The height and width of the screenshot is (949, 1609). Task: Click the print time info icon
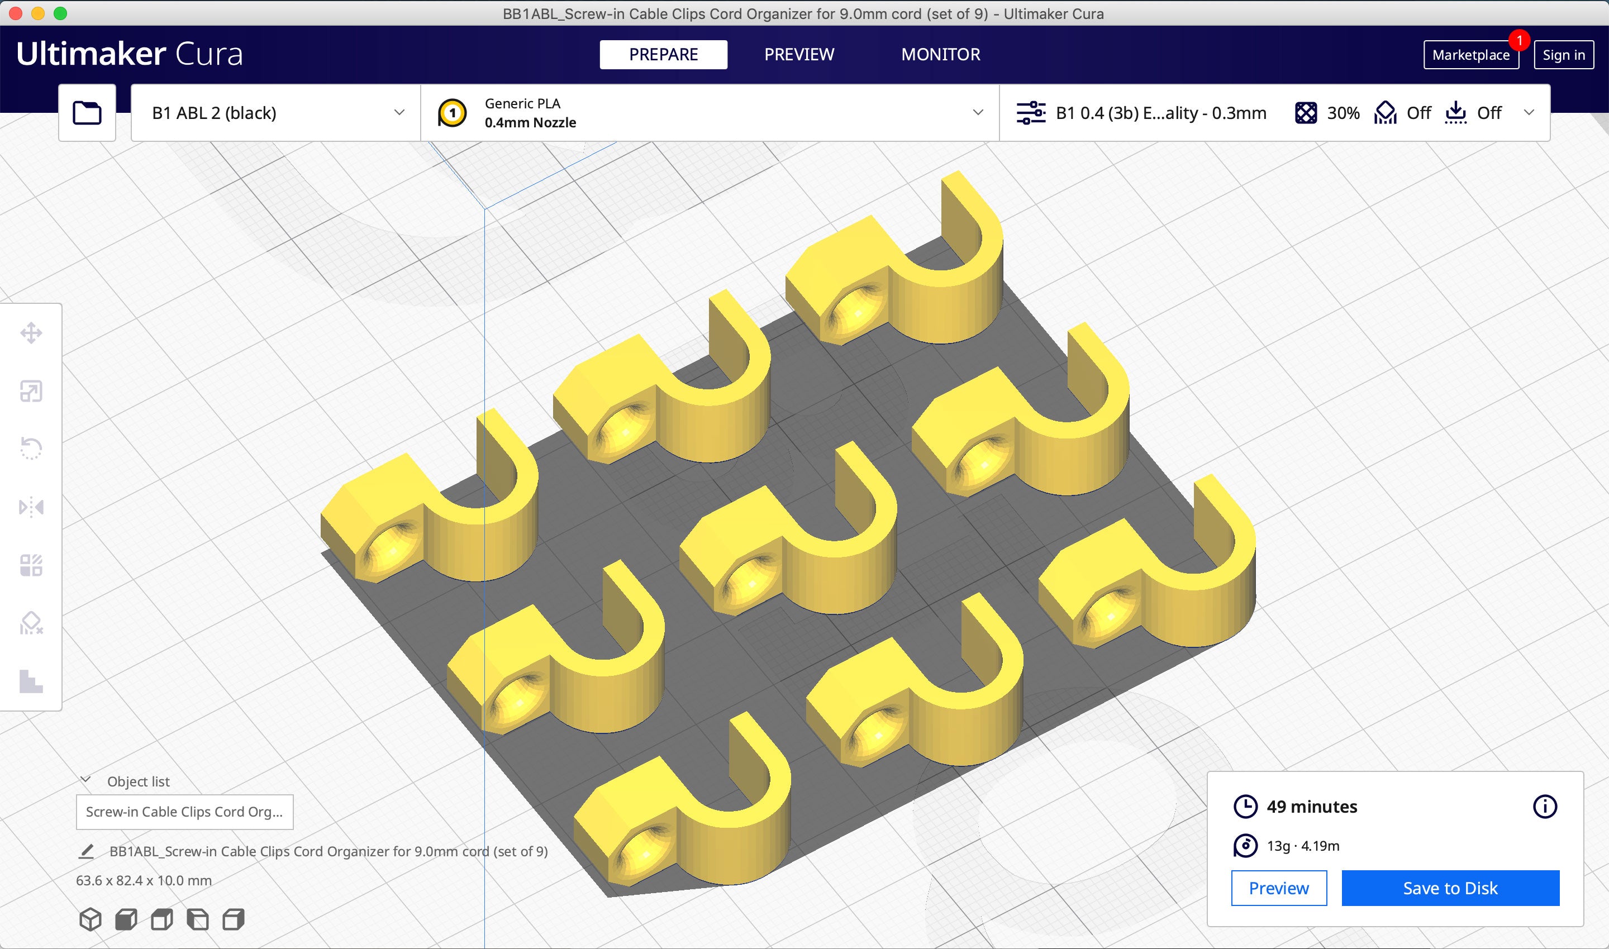point(1544,807)
